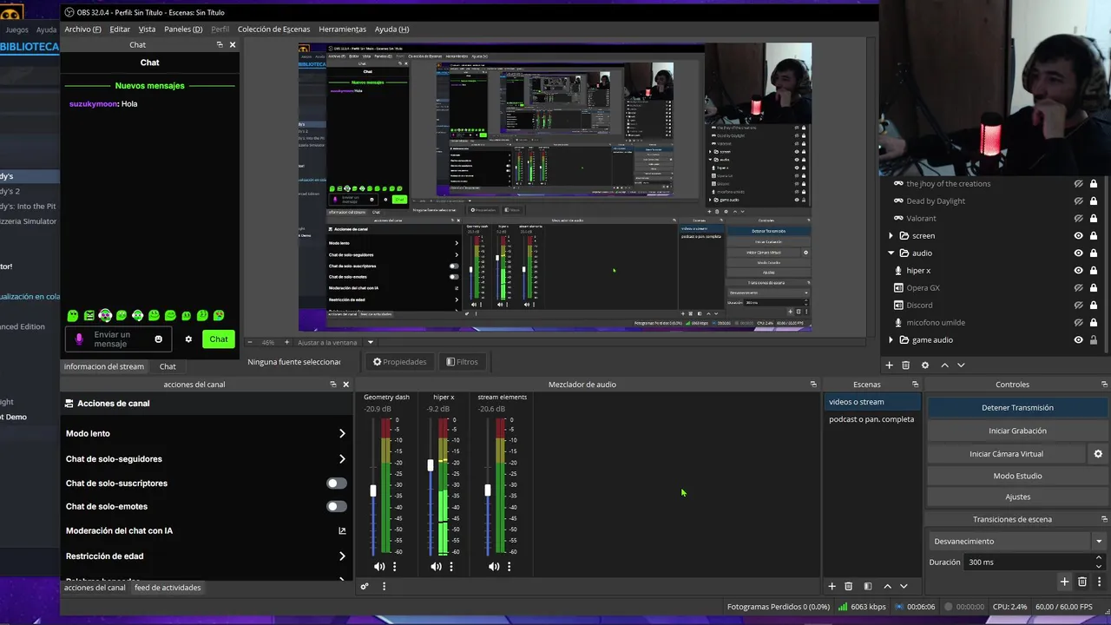Show the Discord source
The image size is (1111, 625).
[x=1079, y=305]
